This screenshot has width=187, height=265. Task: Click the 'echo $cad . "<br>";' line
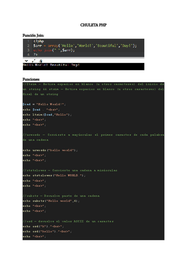(x=41, y=109)
